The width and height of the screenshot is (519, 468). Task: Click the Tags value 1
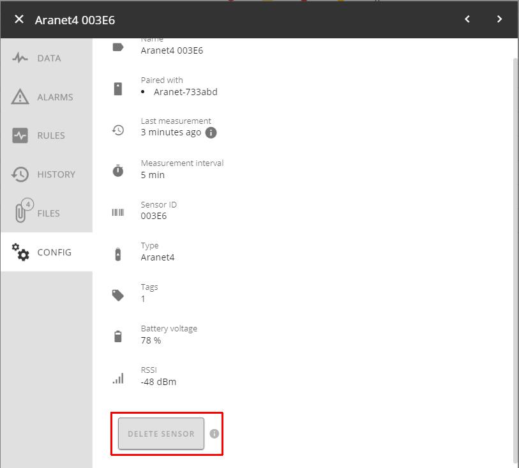point(143,299)
